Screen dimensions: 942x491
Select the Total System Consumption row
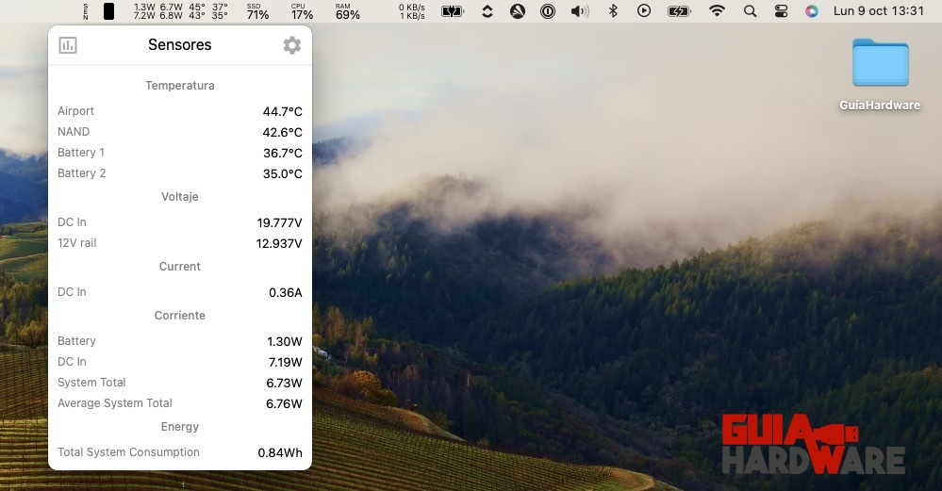(x=179, y=452)
